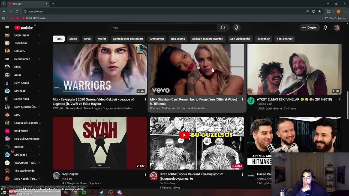The width and height of the screenshot is (349, 196).
Task: Select the Son yüklenenler chip
Action: pyautogui.click(x=240, y=39)
